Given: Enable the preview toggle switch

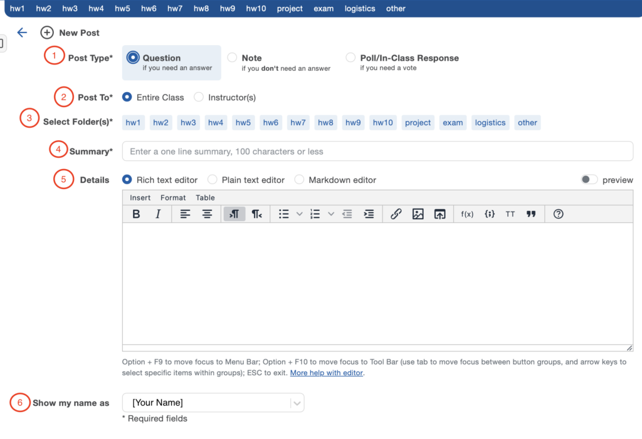Looking at the screenshot, I should [x=589, y=180].
